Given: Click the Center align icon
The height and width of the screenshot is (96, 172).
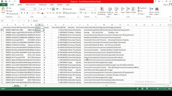Looking at the screenshot, I should [x=51, y=13].
